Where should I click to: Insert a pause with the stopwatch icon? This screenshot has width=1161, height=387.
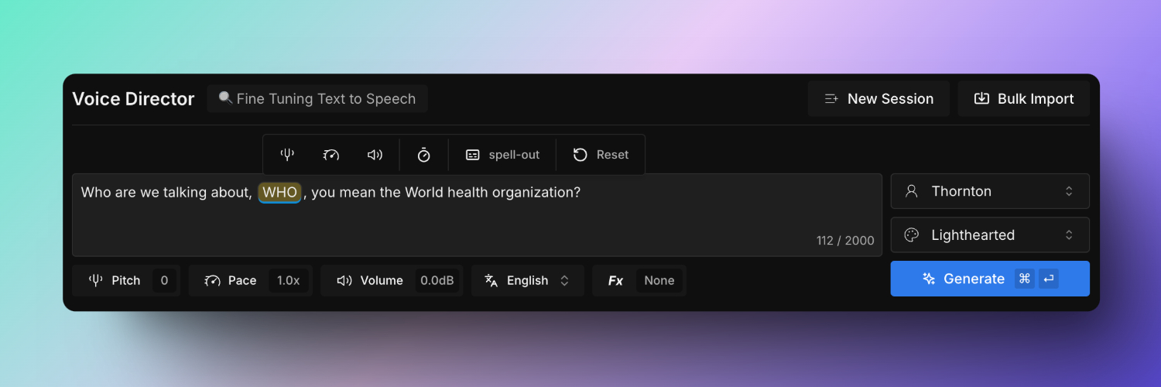click(423, 155)
